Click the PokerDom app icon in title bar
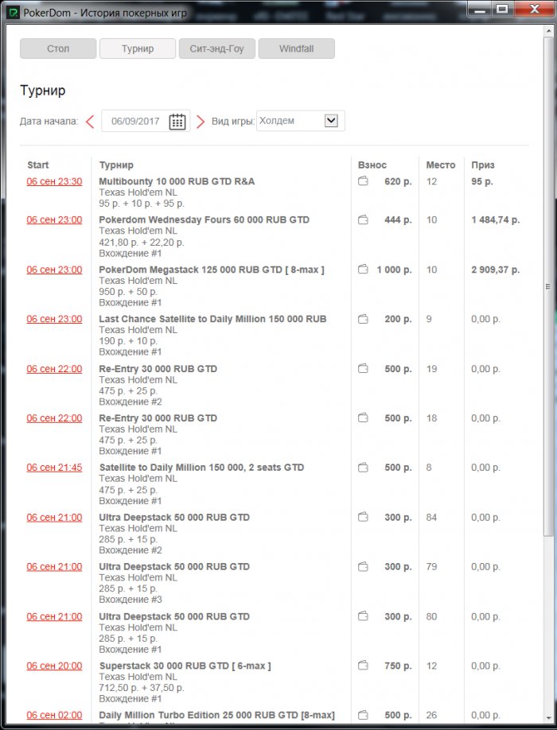The image size is (557, 730). (14, 11)
